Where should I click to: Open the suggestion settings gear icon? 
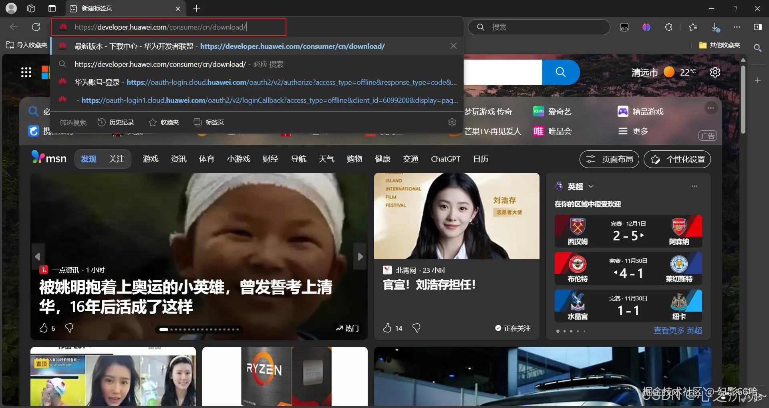(x=452, y=122)
